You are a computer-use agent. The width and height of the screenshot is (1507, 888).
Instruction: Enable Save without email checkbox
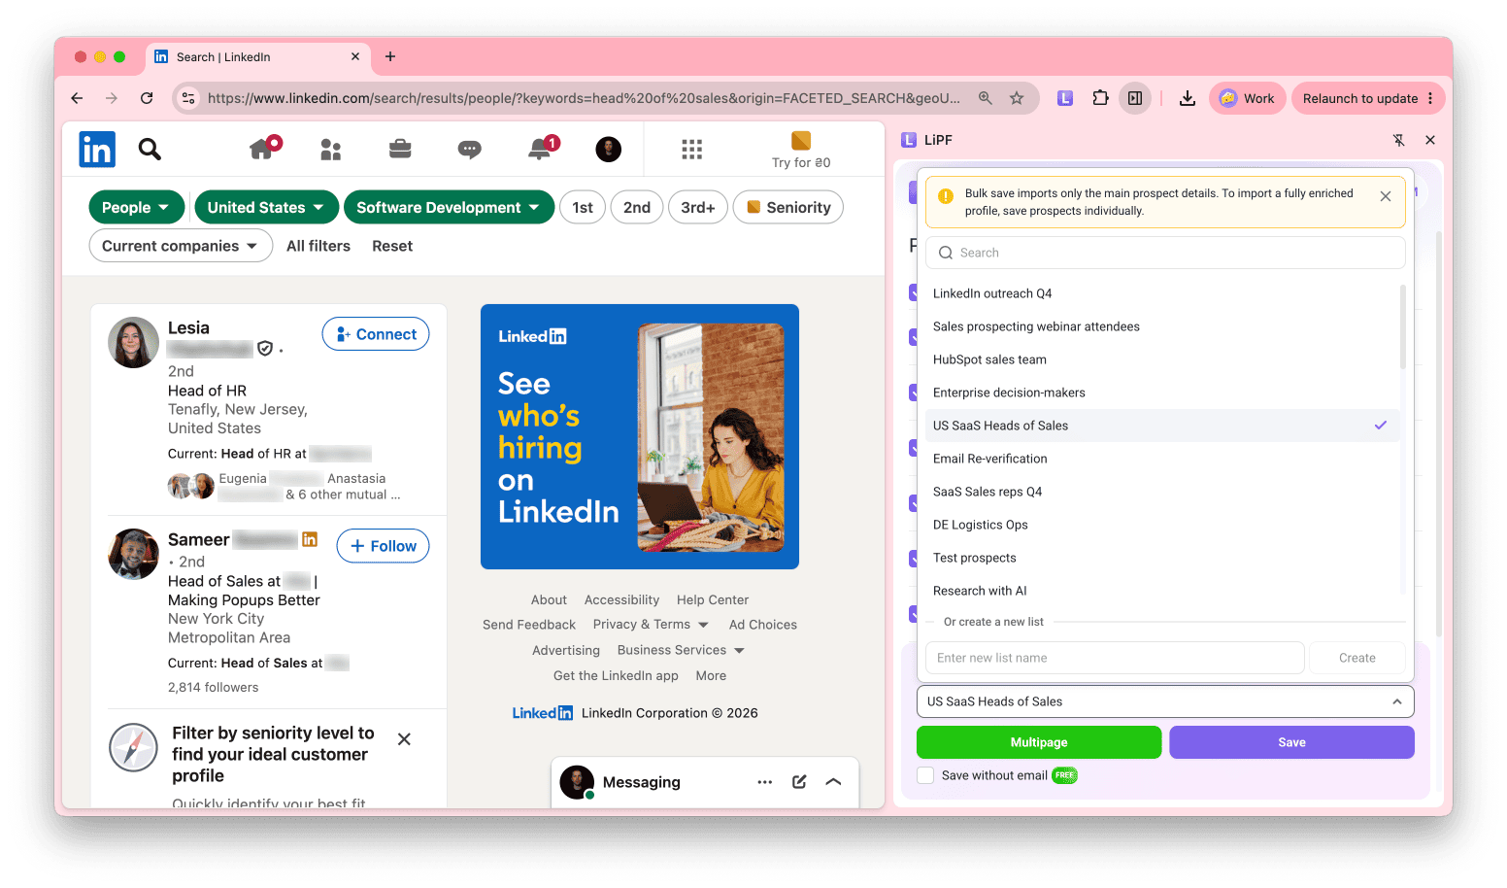pos(925,775)
